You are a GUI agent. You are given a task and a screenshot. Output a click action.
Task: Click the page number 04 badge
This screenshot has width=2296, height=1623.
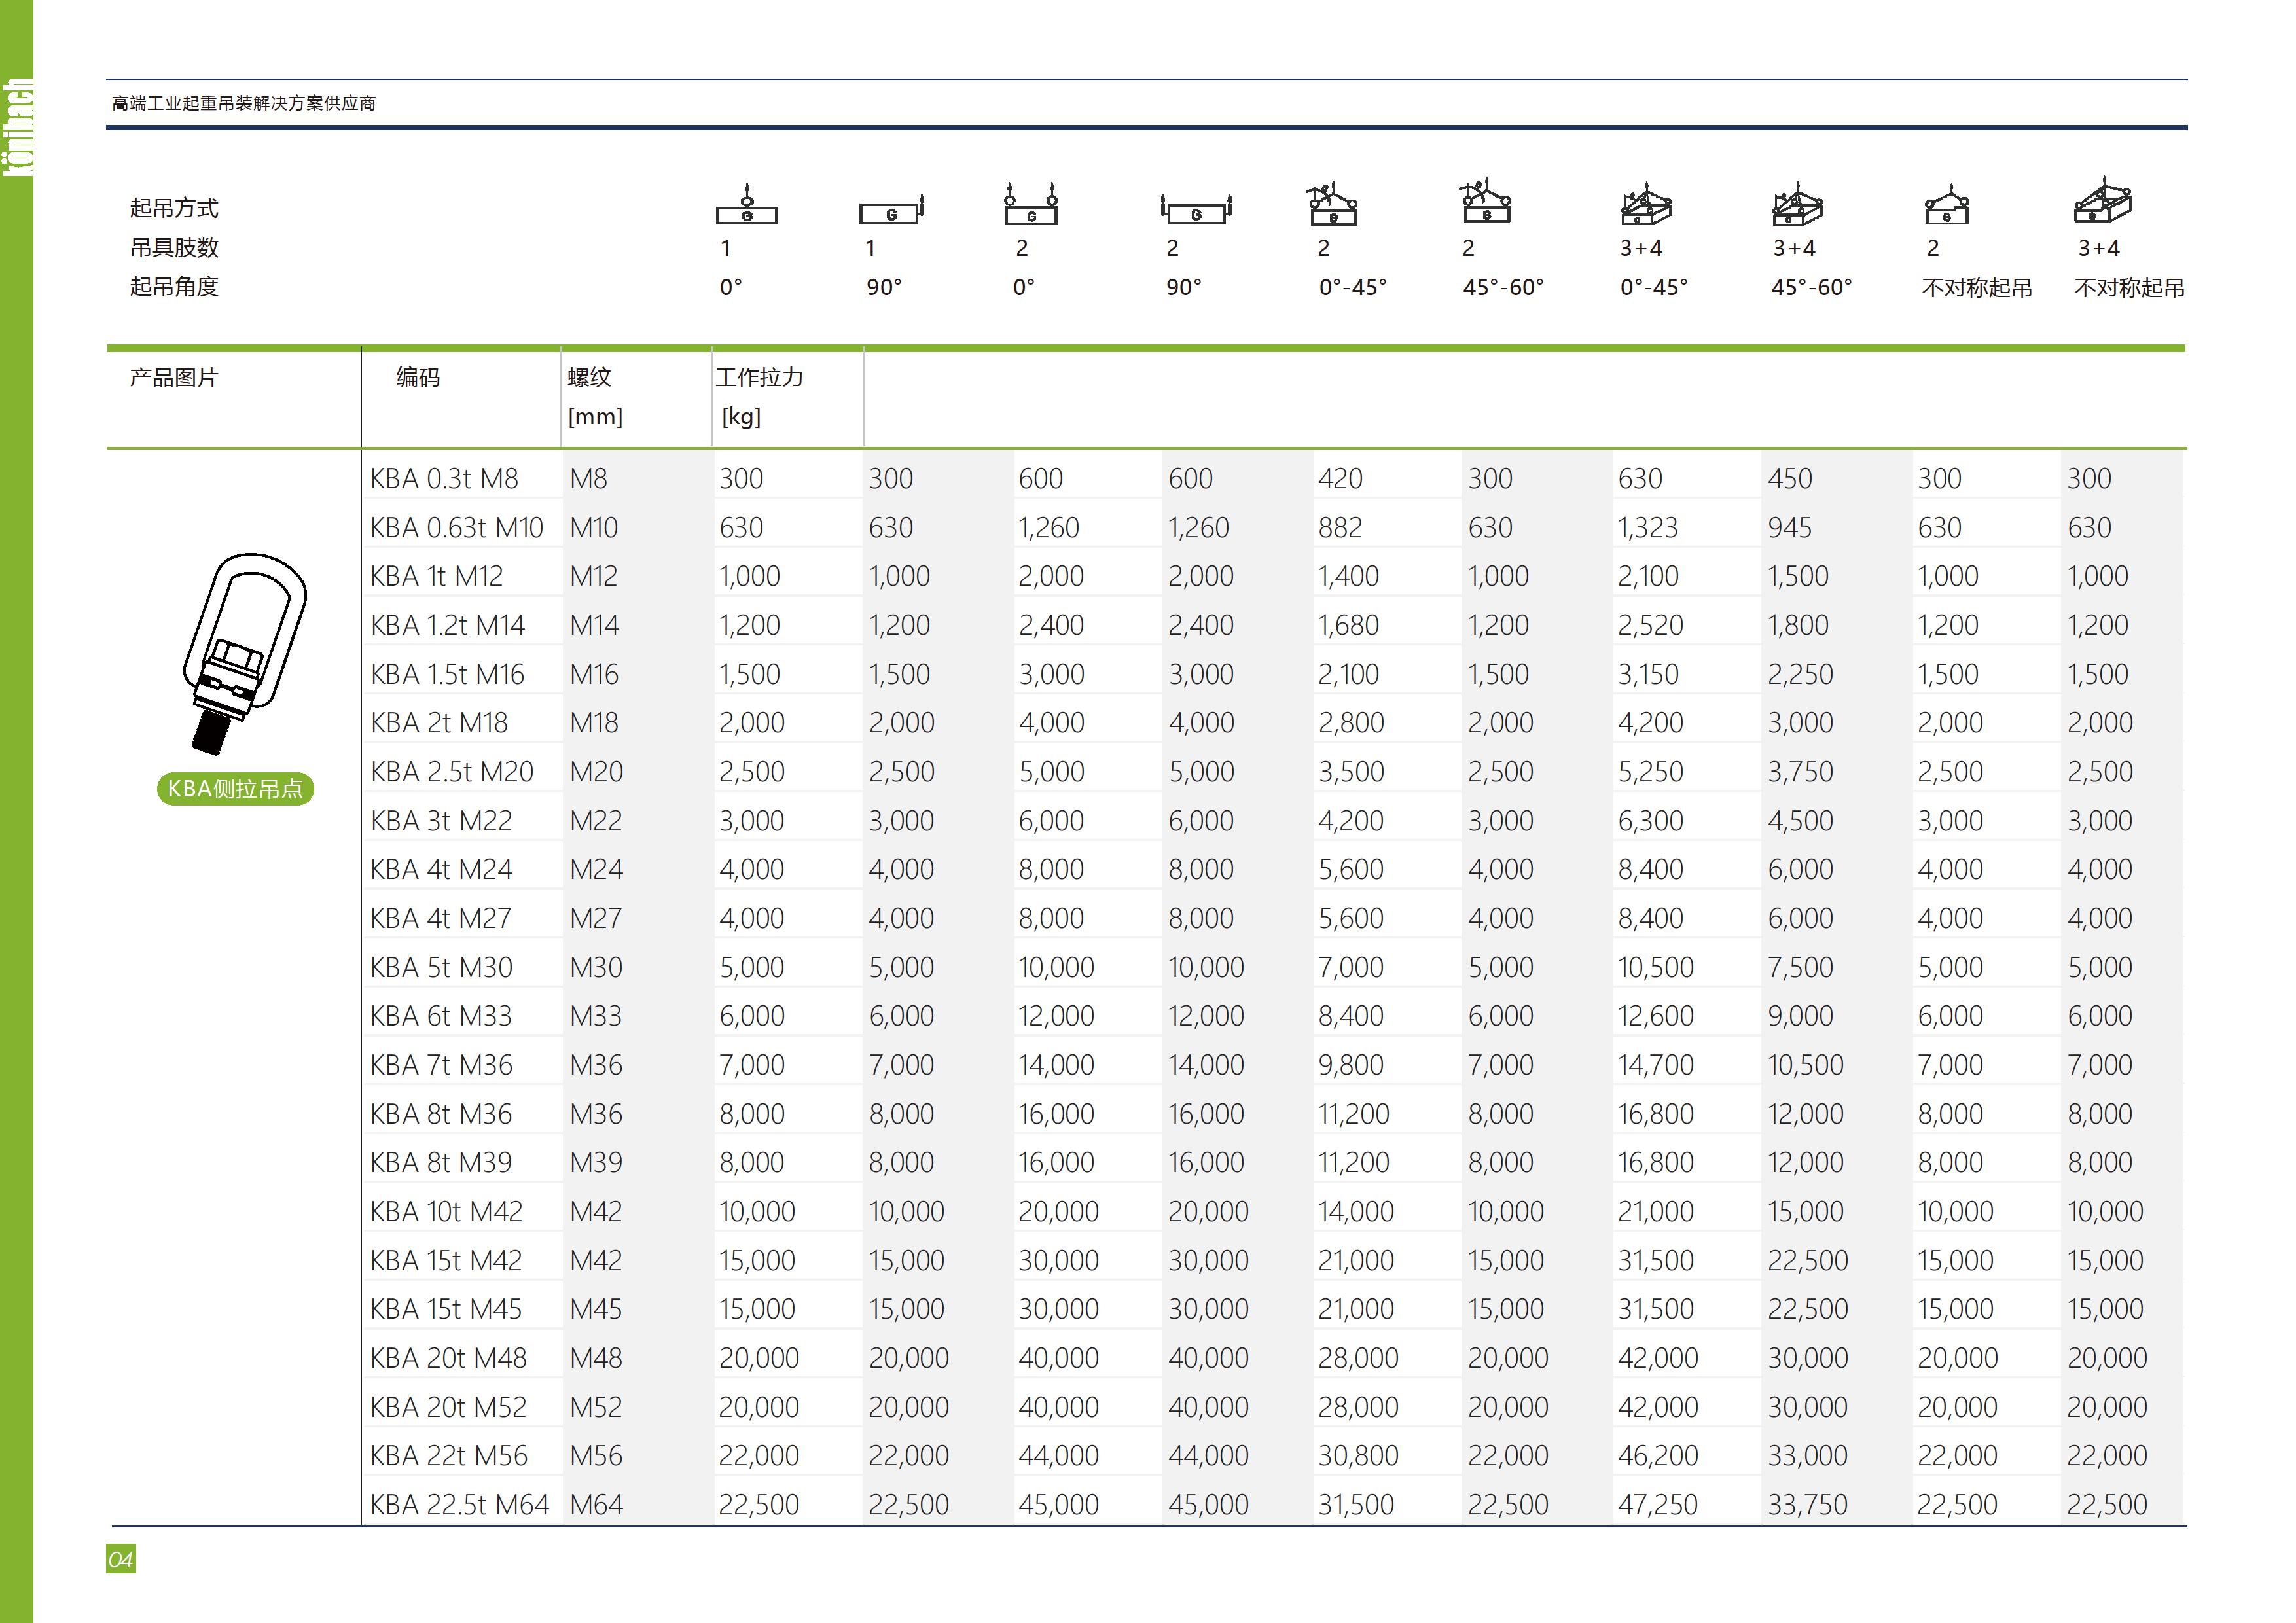click(x=121, y=1559)
